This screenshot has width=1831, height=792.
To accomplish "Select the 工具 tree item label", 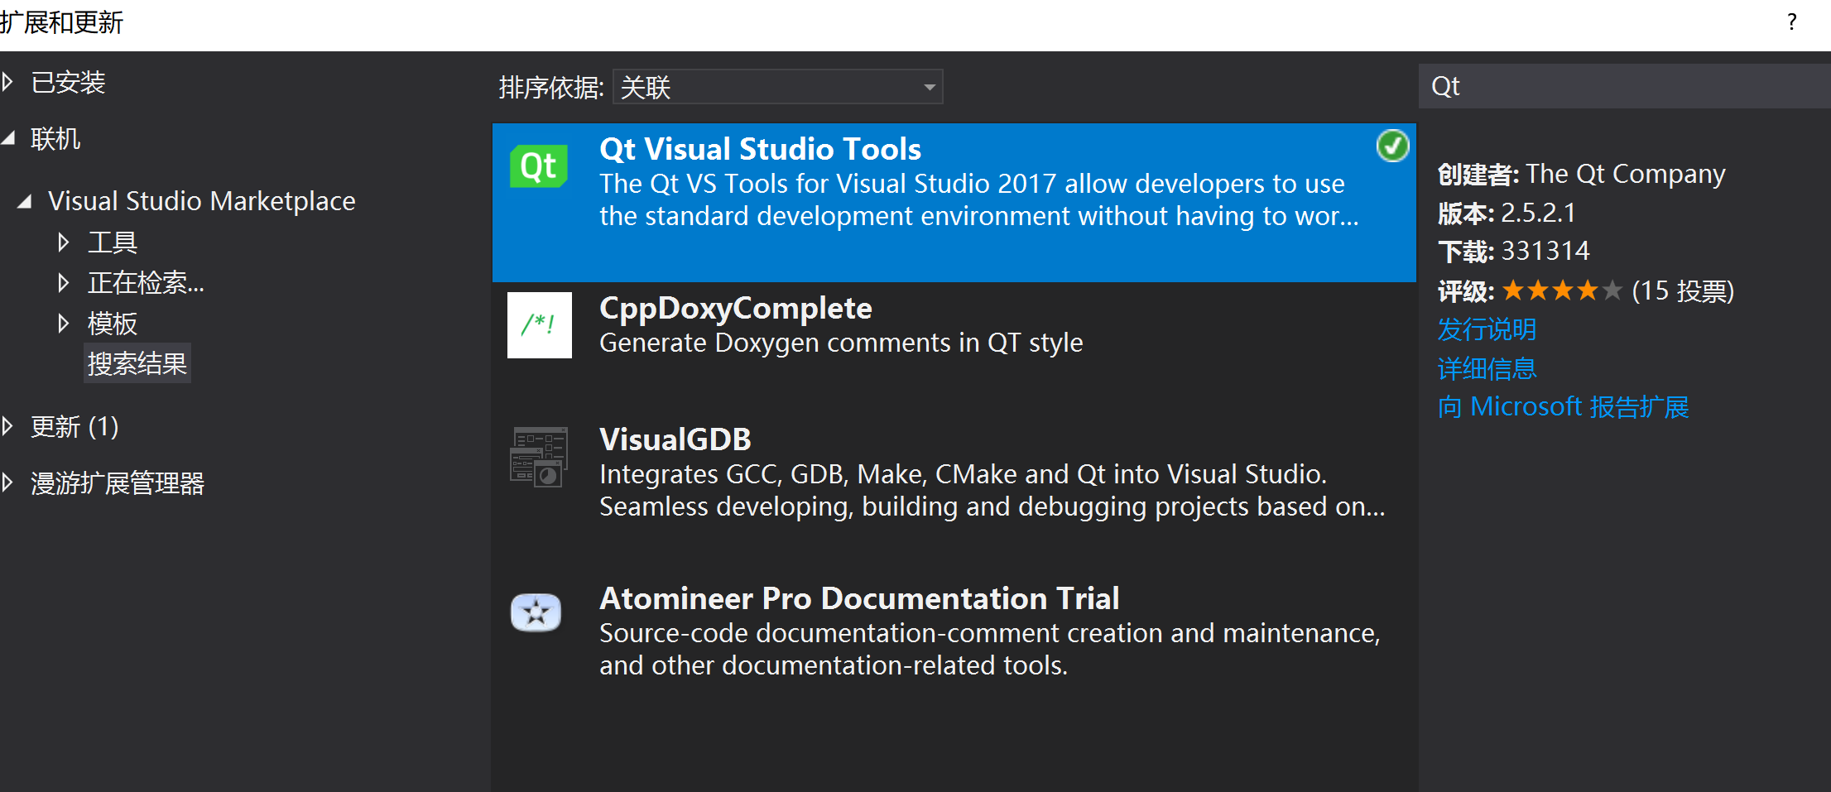I will (x=113, y=242).
